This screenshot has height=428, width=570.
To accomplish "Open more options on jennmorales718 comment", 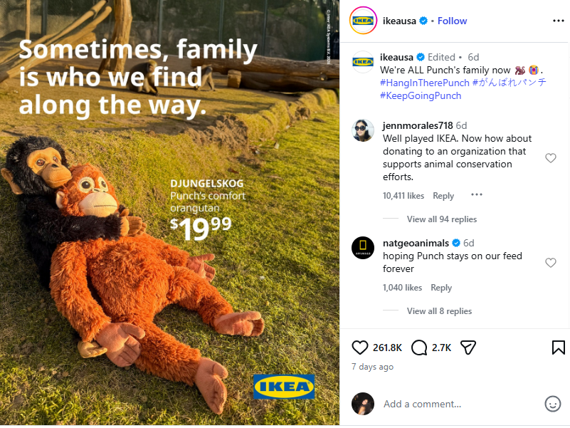I will coord(477,195).
